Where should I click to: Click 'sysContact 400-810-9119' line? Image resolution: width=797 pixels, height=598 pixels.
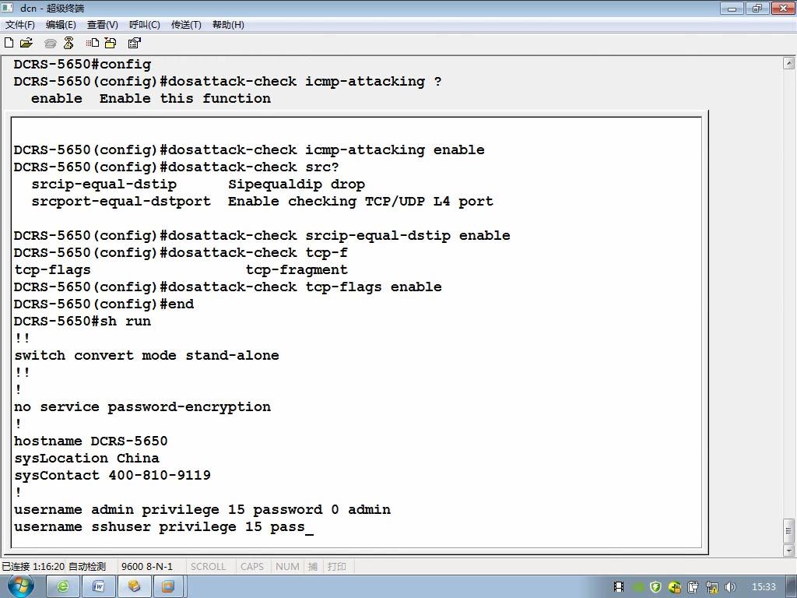click(112, 476)
